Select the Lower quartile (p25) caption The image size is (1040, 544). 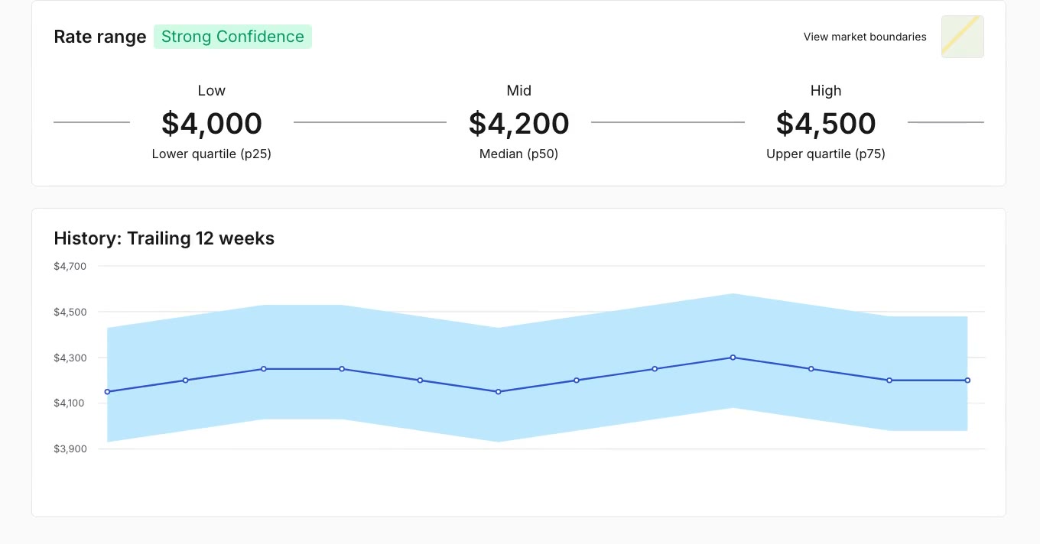coord(212,154)
